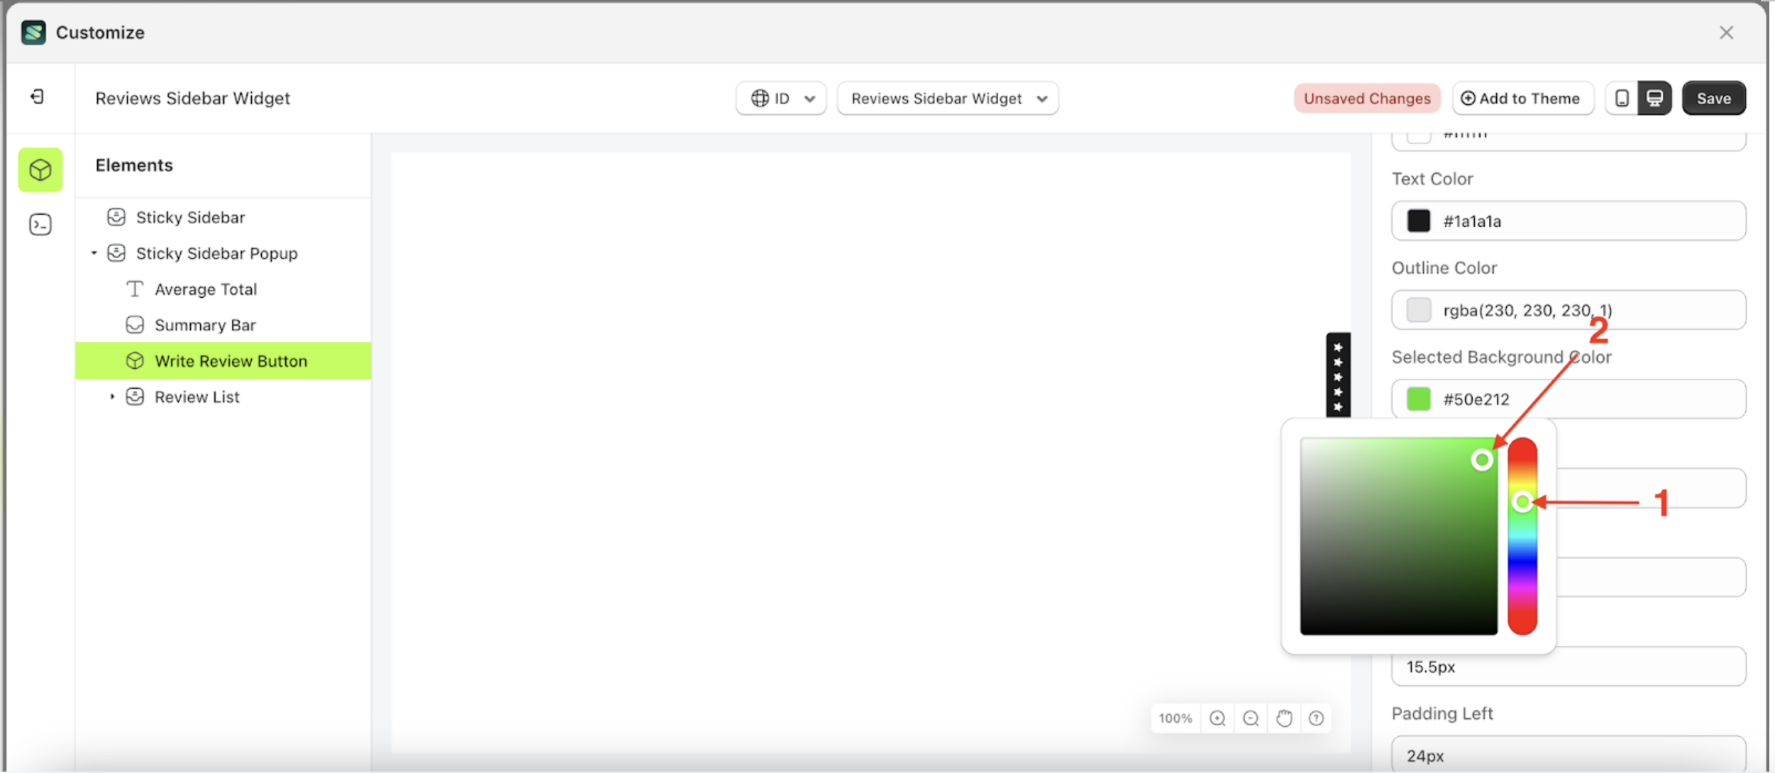Zoom in on the canvas

coord(1217,718)
